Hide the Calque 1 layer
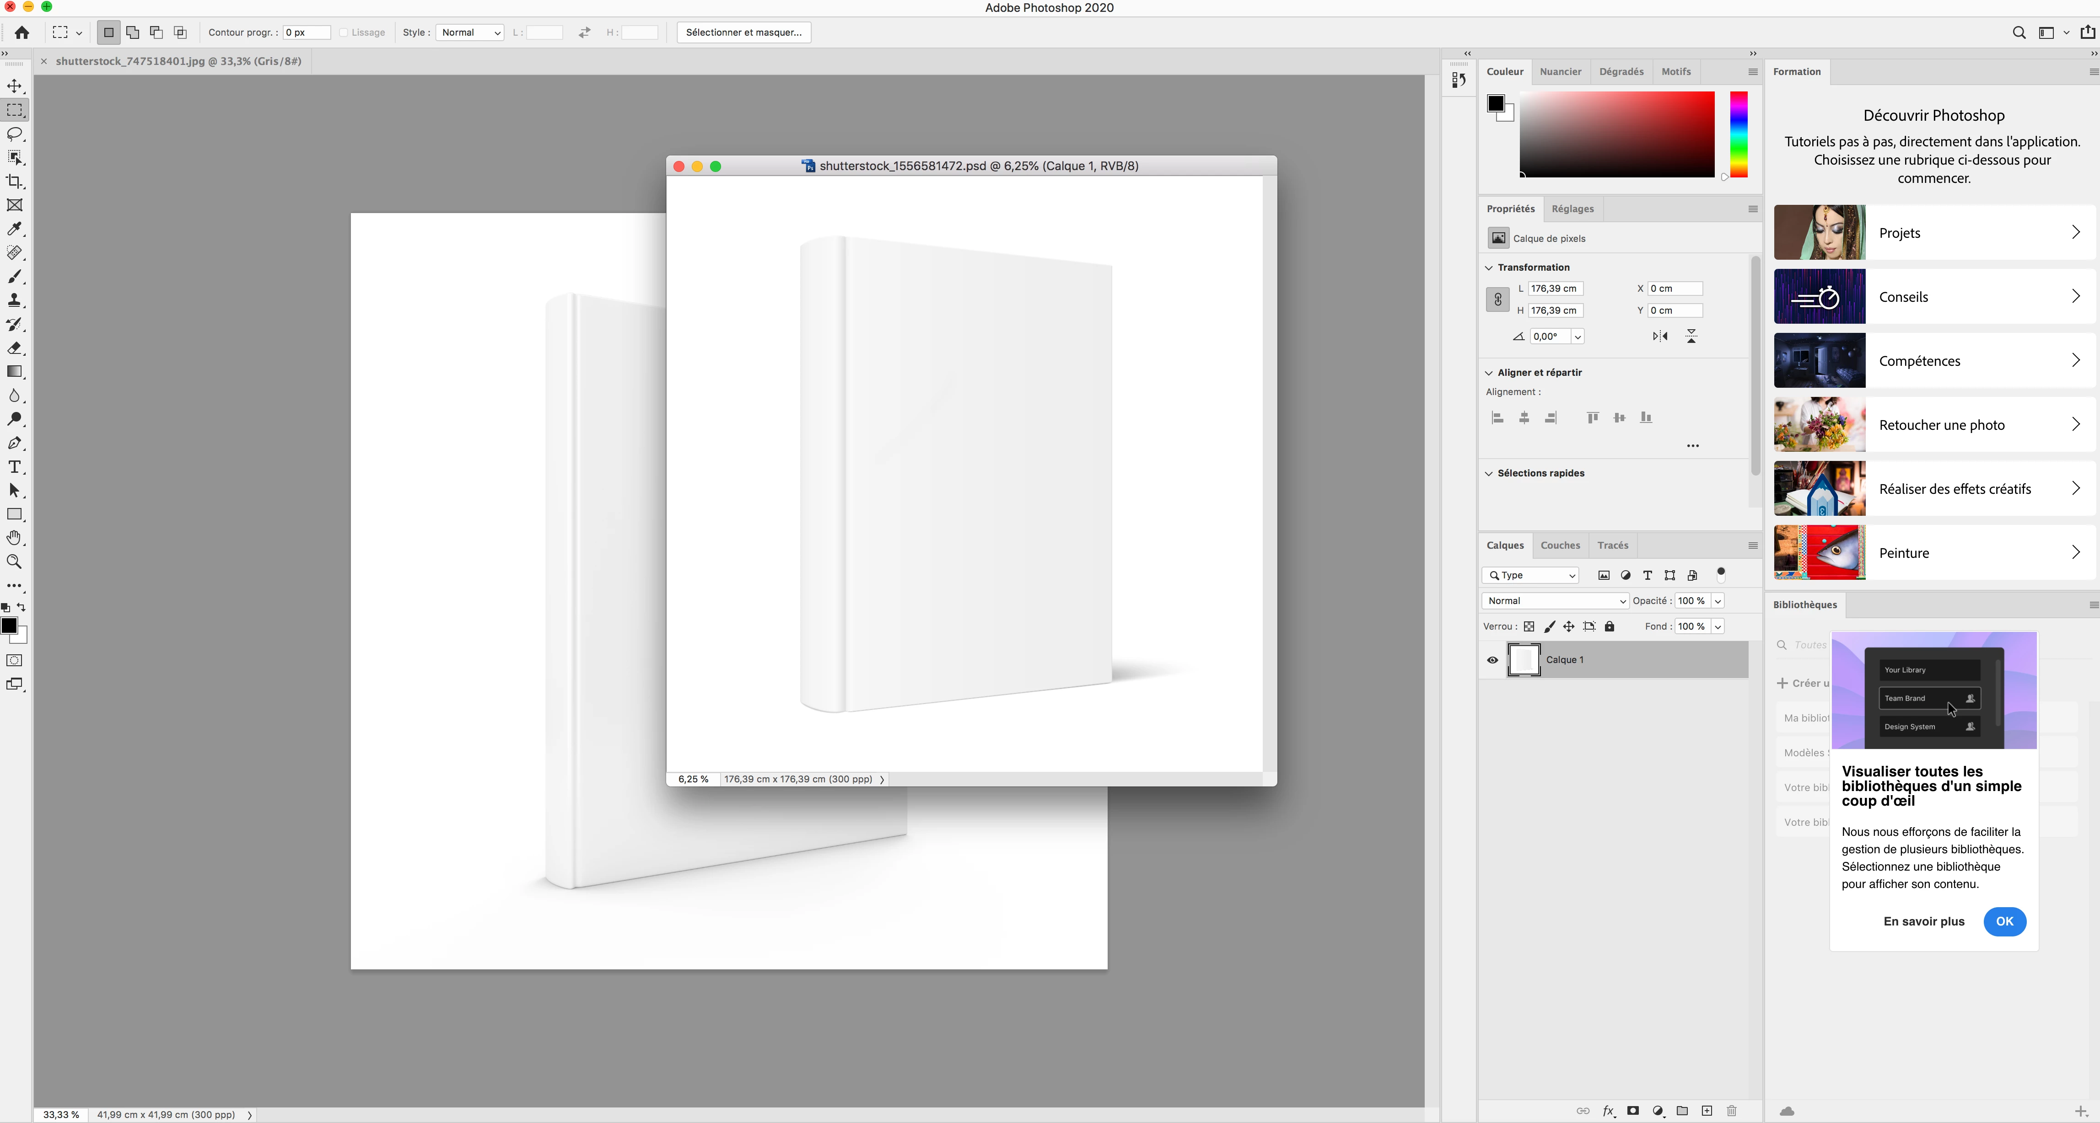Viewport: 2100px width, 1123px height. [x=1493, y=660]
